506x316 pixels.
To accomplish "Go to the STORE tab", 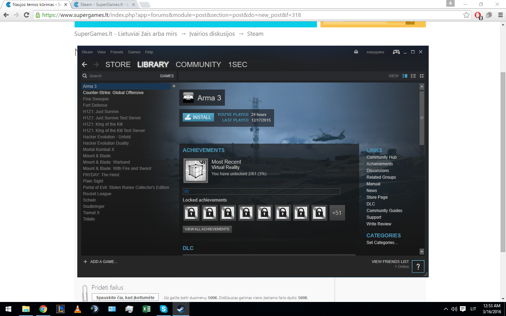I will pos(118,65).
